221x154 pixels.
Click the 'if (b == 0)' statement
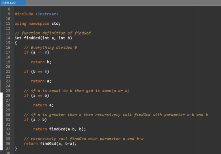click(x=36, y=72)
